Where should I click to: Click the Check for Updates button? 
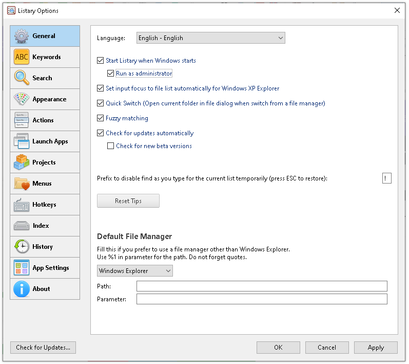pyautogui.click(x=43, y=348)
